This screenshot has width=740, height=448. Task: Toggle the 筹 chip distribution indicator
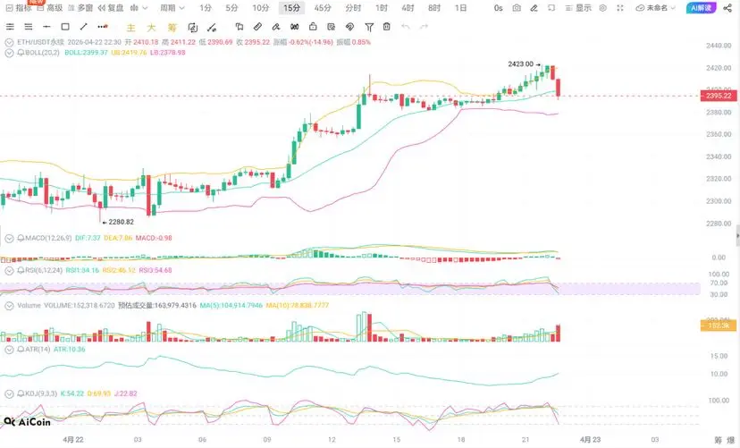coord(172,28)
